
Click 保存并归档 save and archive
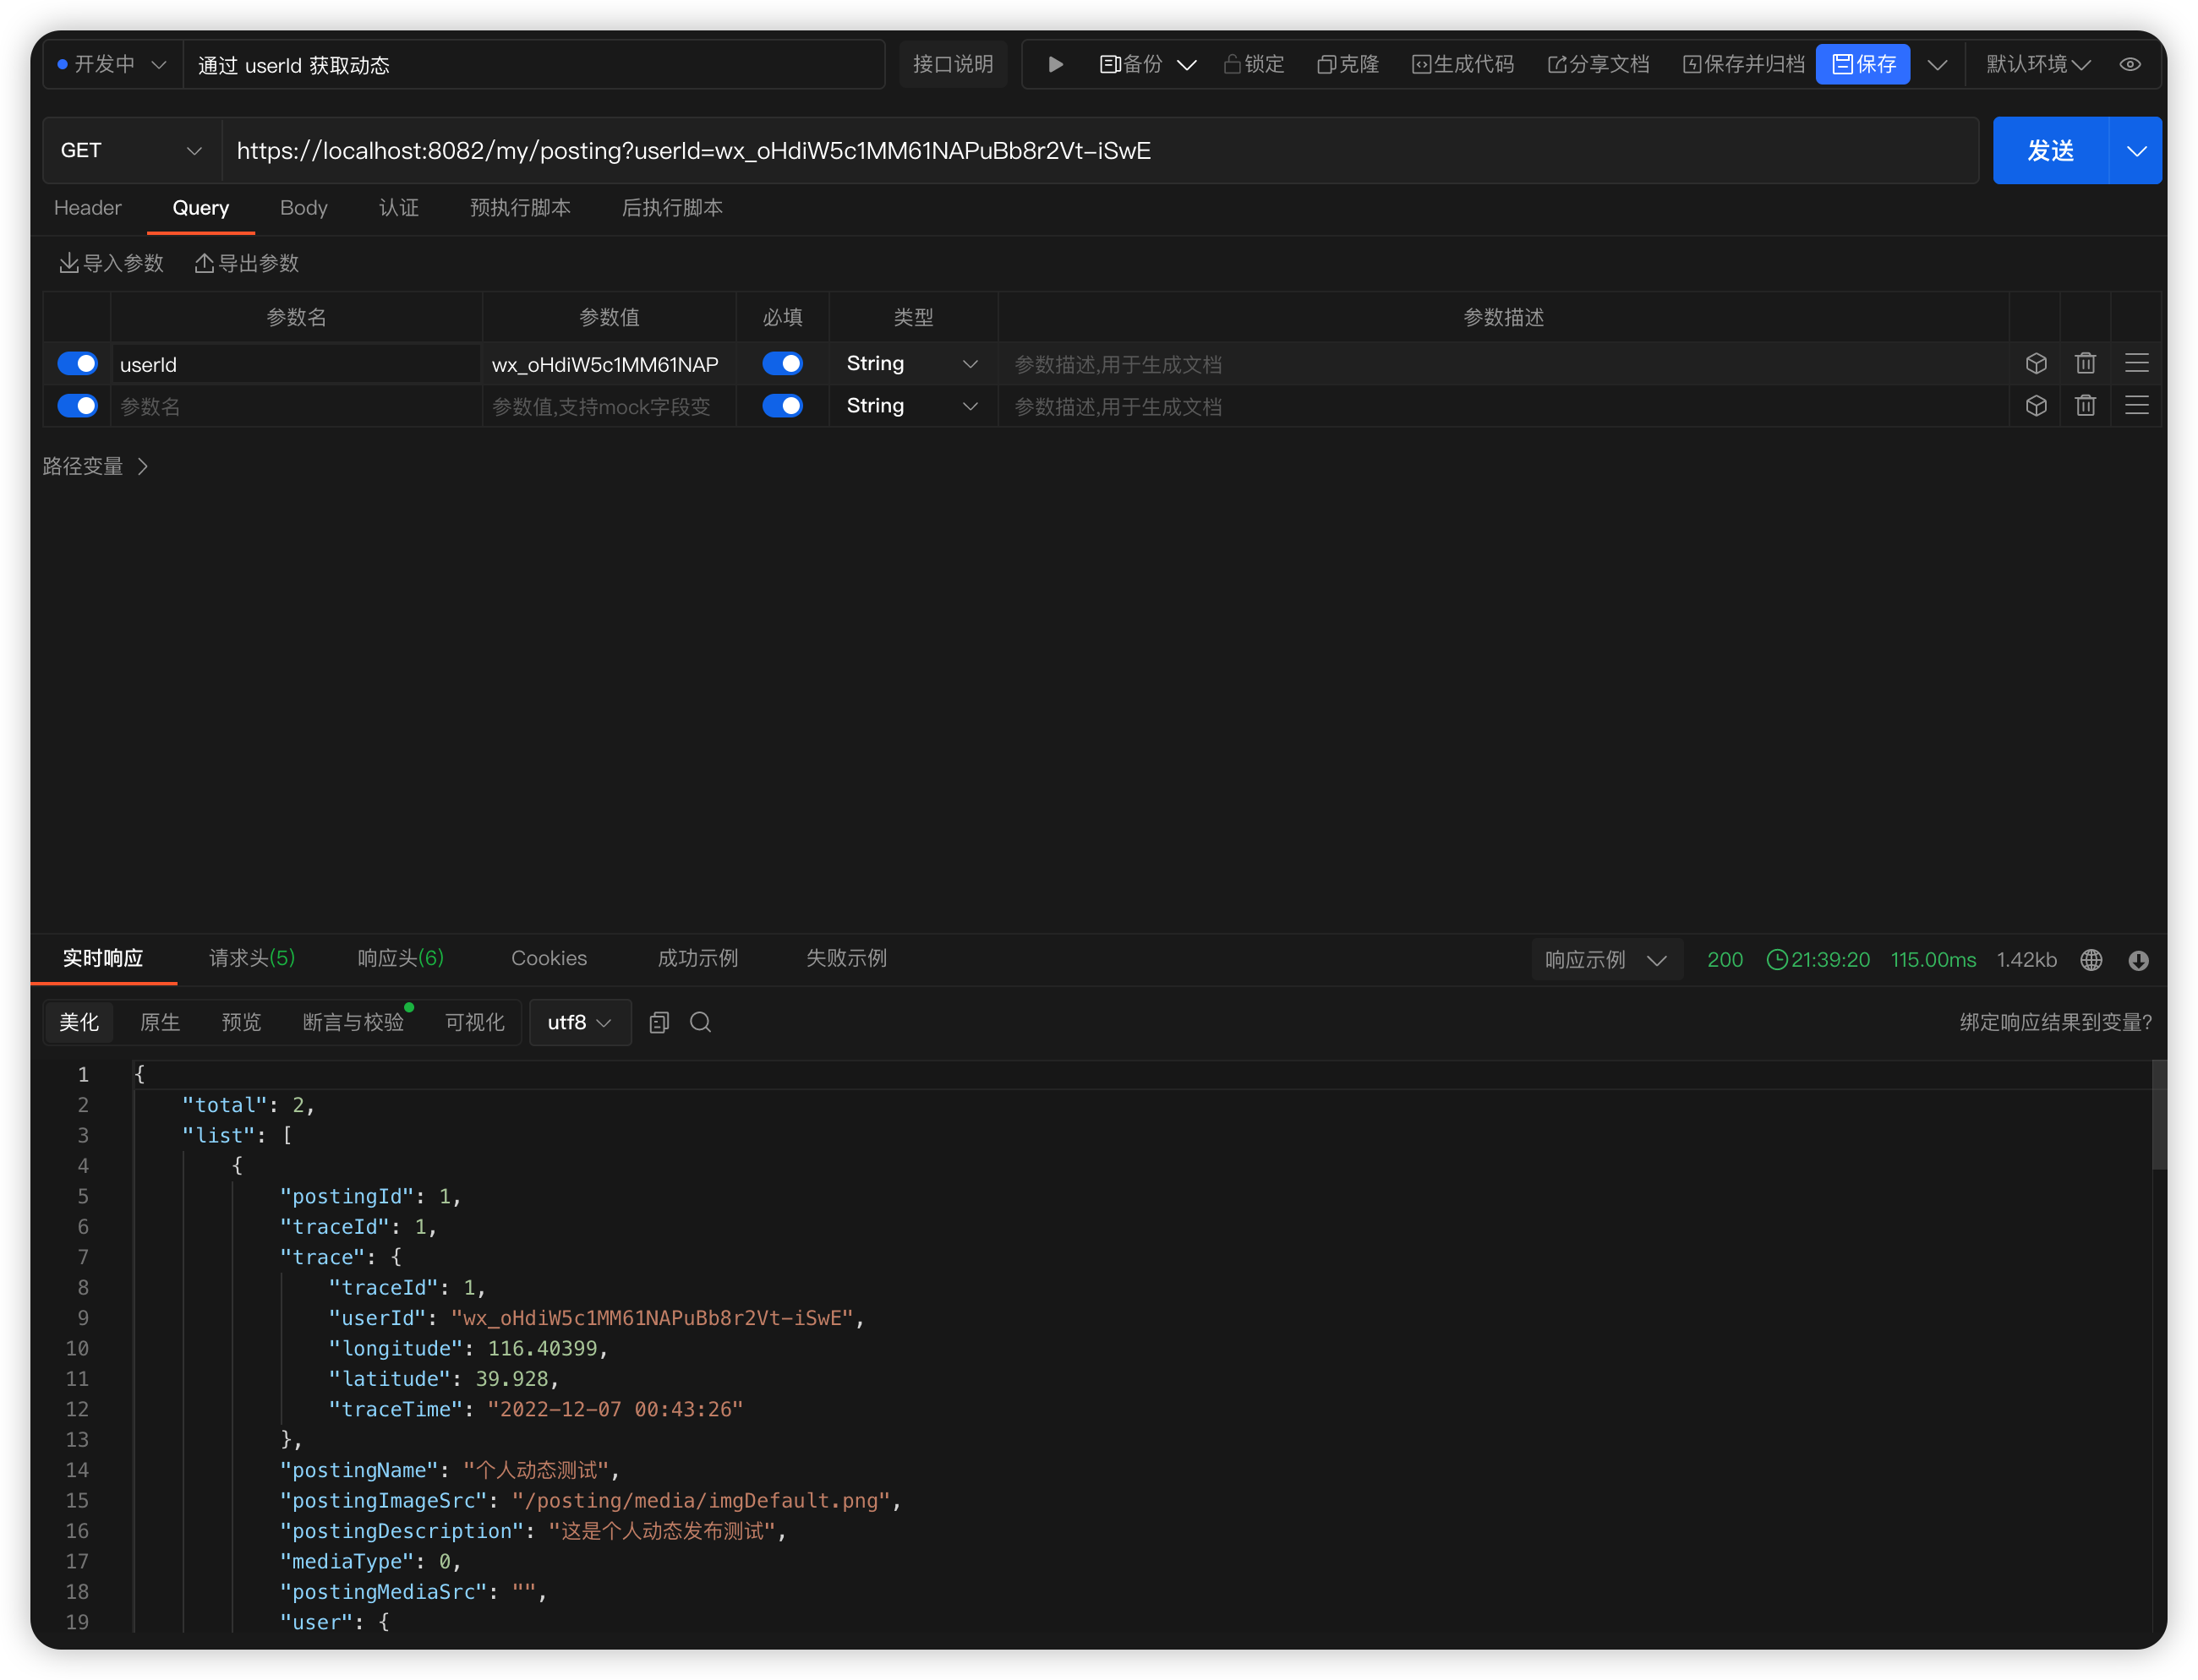click(1743, 65)
